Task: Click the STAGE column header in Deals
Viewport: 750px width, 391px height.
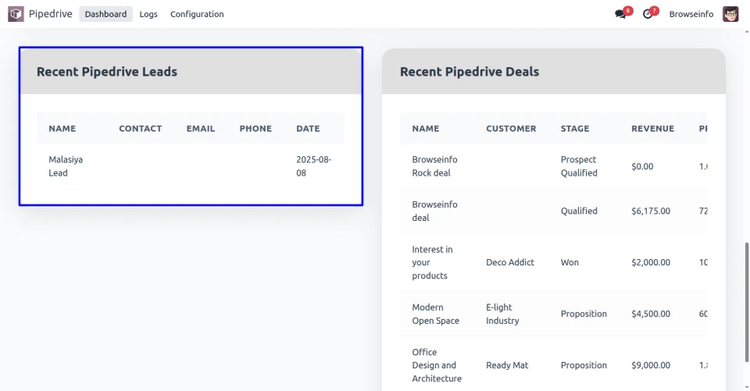Action: pos(575,129)
